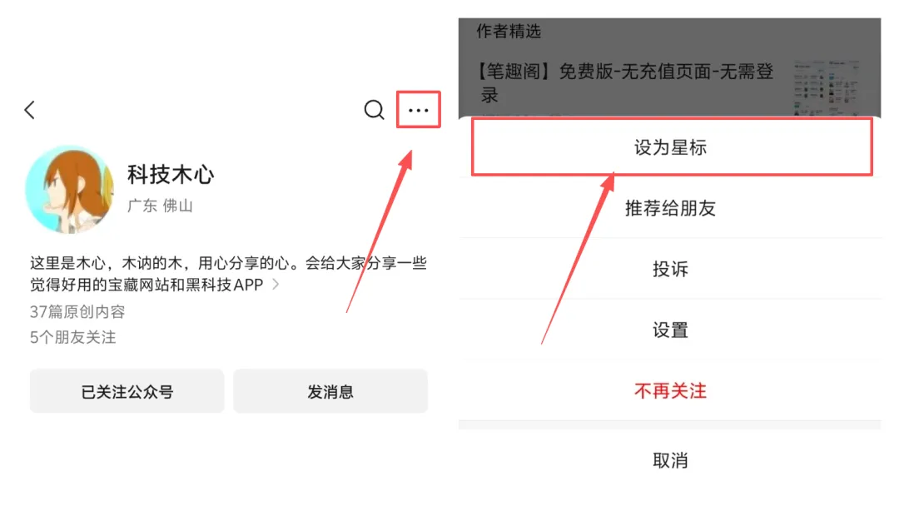The height and width of the screenshot is (506, 899).
Task: Expand the account description chevron
Action: [276, 285]
